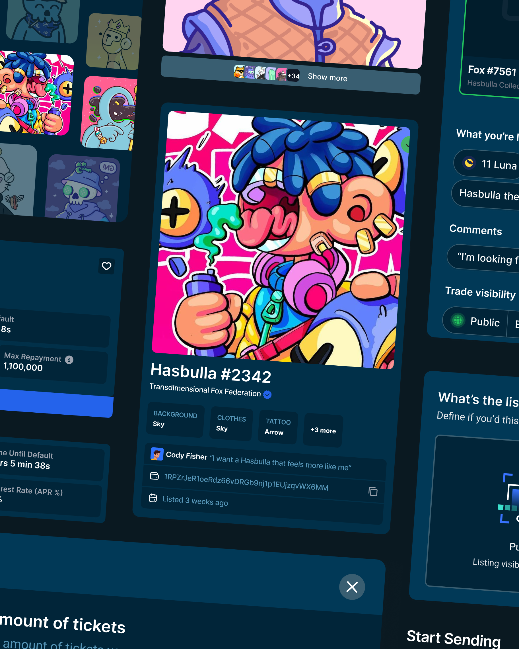Viewport: 519px width, 649px height.
Task: Expand the collection with Show more
Action: [x=327, y=77]
